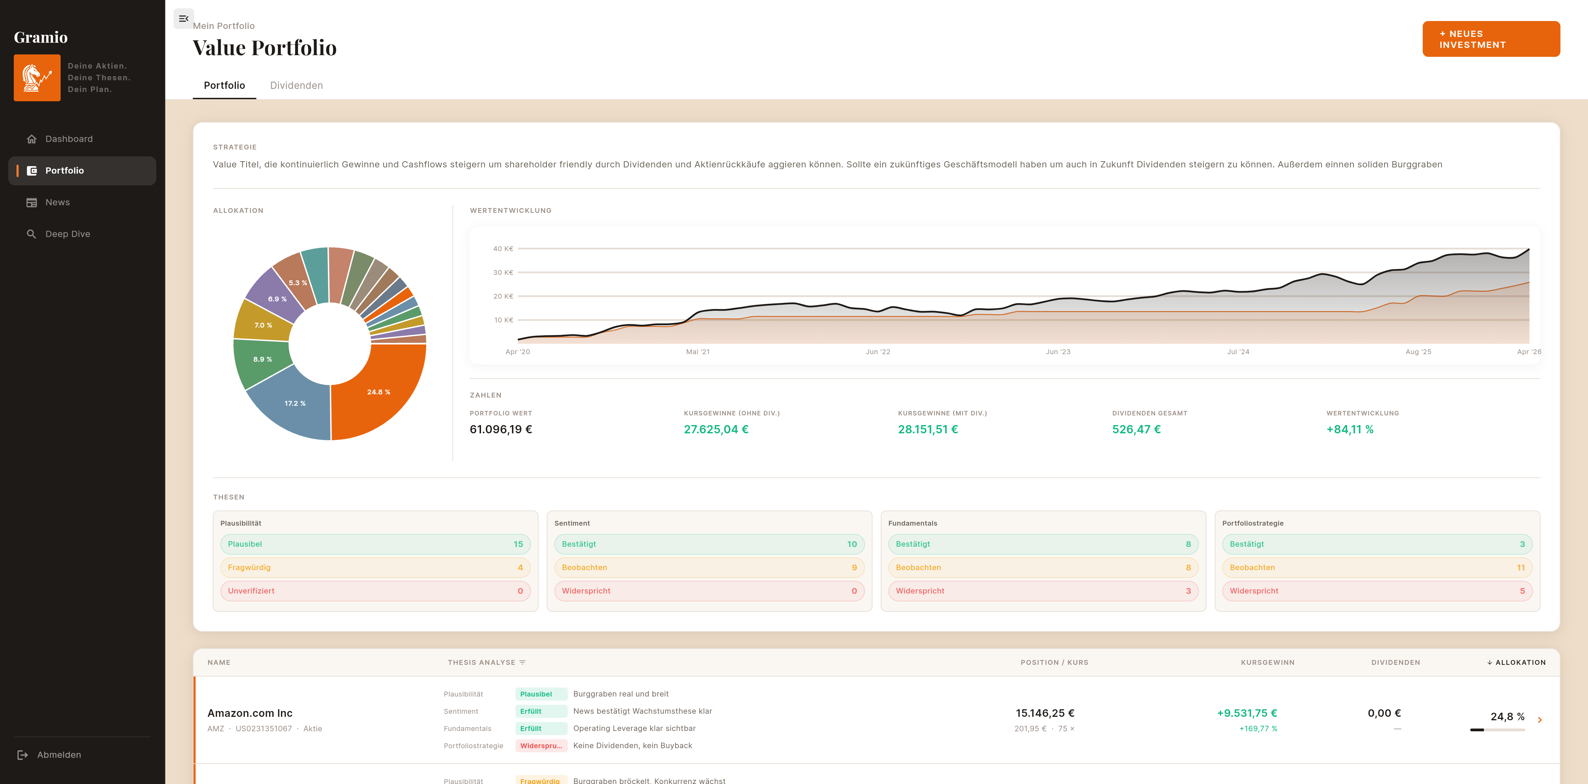1588x784 pixels.
Task: Click the Portfolio wallet icon in the sidebar
Action: tap(31, 171)
